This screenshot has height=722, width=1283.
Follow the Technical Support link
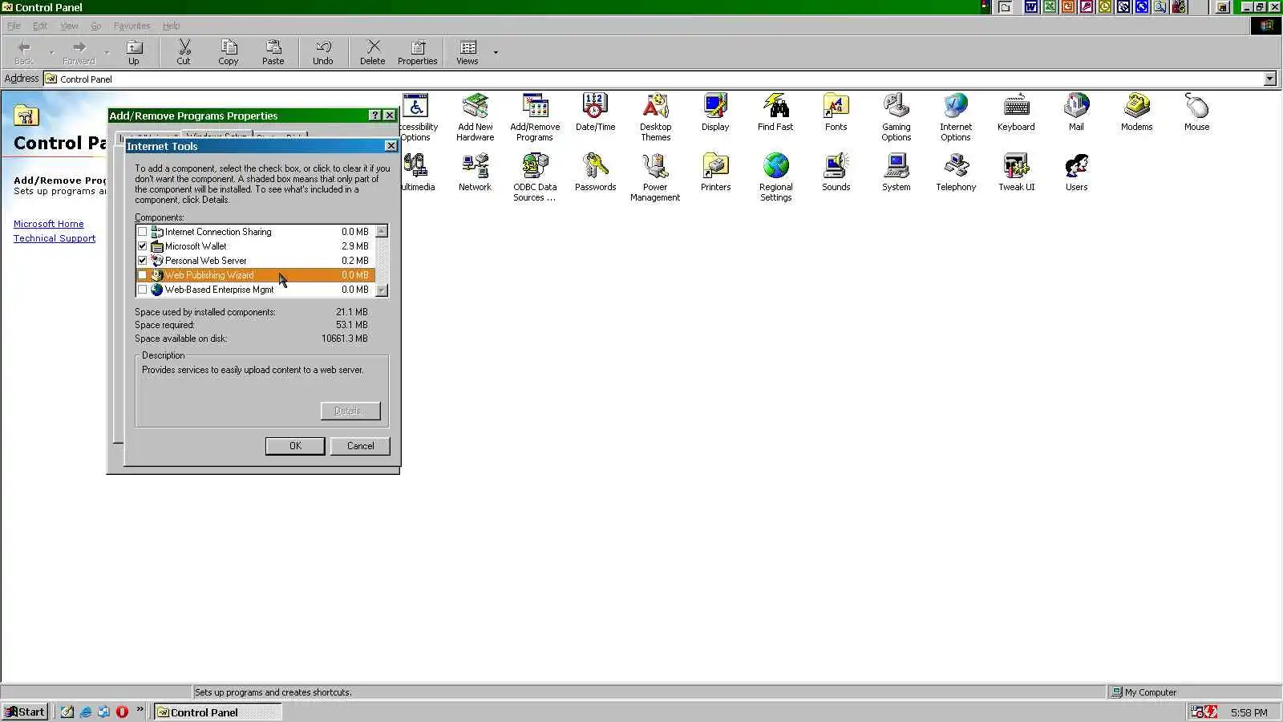[55, 238]
